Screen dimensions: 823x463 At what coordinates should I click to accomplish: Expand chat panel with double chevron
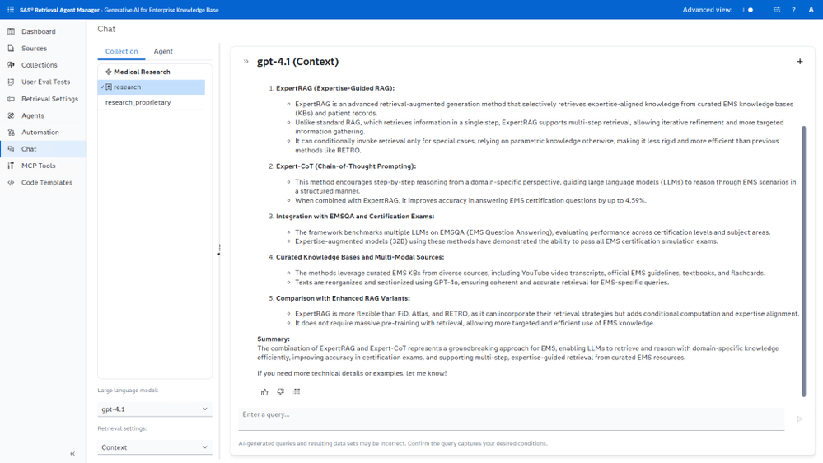pyautogui.click(x=245, y=62)
